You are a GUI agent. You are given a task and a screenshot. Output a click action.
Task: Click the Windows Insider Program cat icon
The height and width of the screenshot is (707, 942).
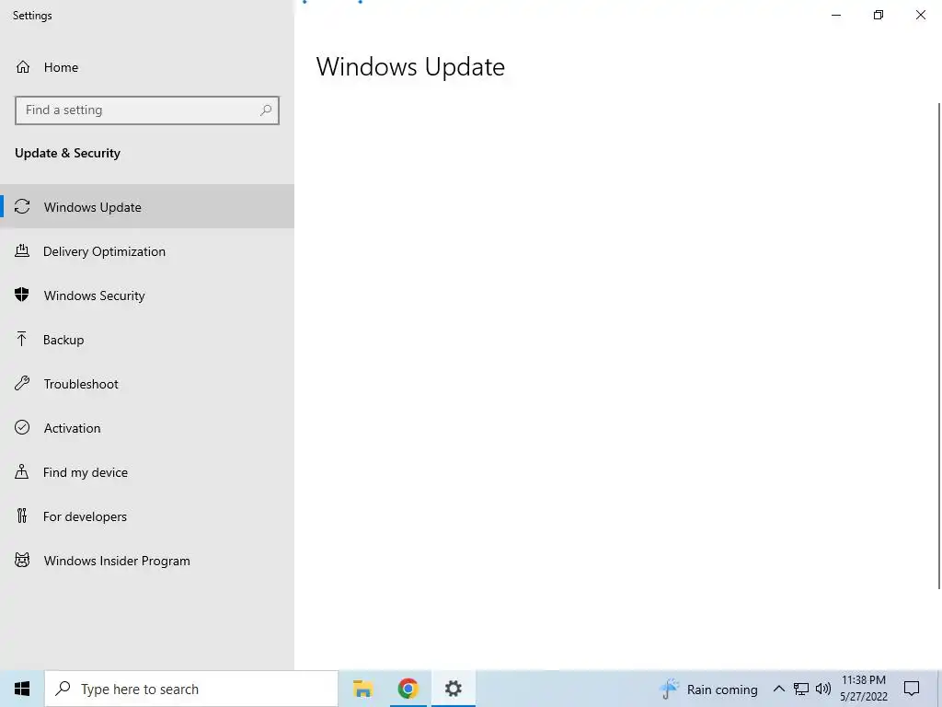[x=22, y=561]
